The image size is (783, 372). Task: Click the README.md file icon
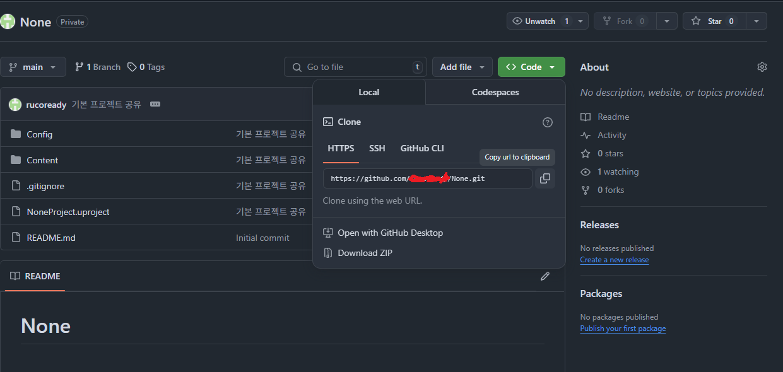[x=16, y=238]
